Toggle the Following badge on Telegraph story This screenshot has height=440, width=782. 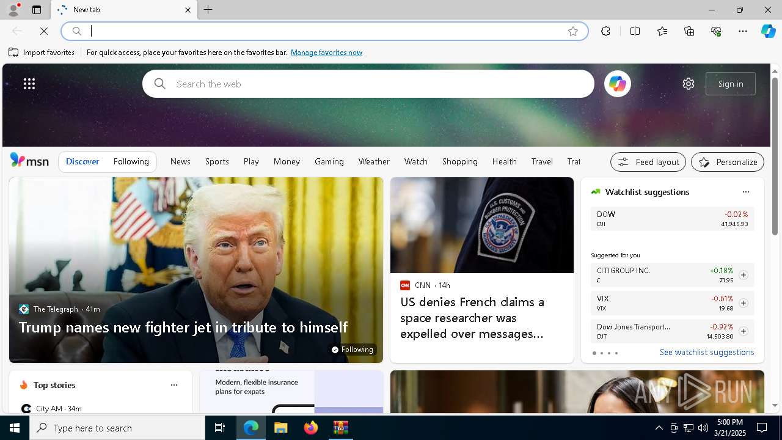(x=353, y=350)
